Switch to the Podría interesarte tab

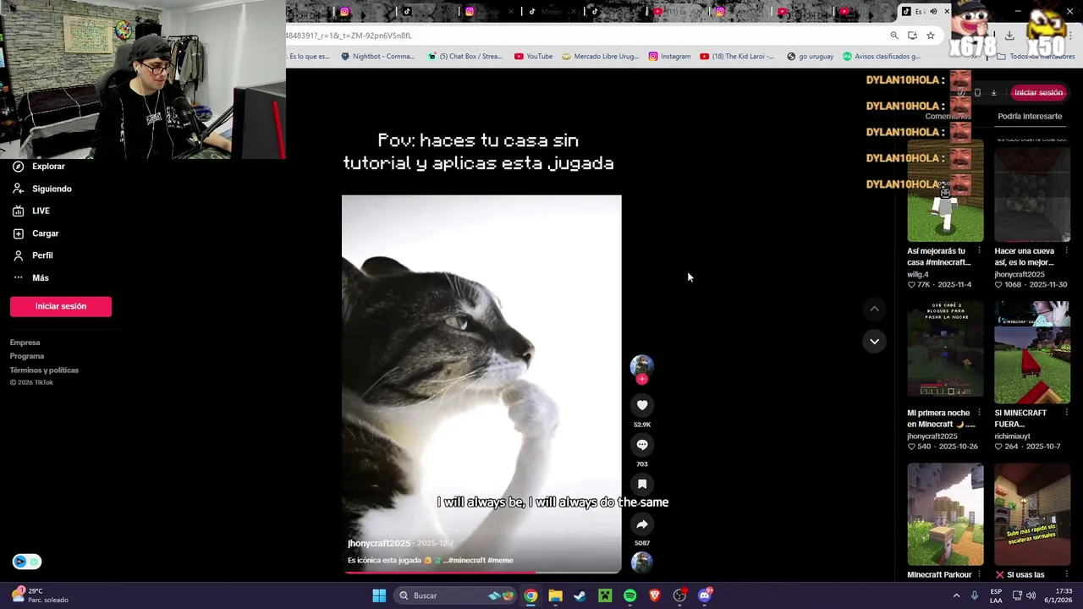[x=1030, y=116]
